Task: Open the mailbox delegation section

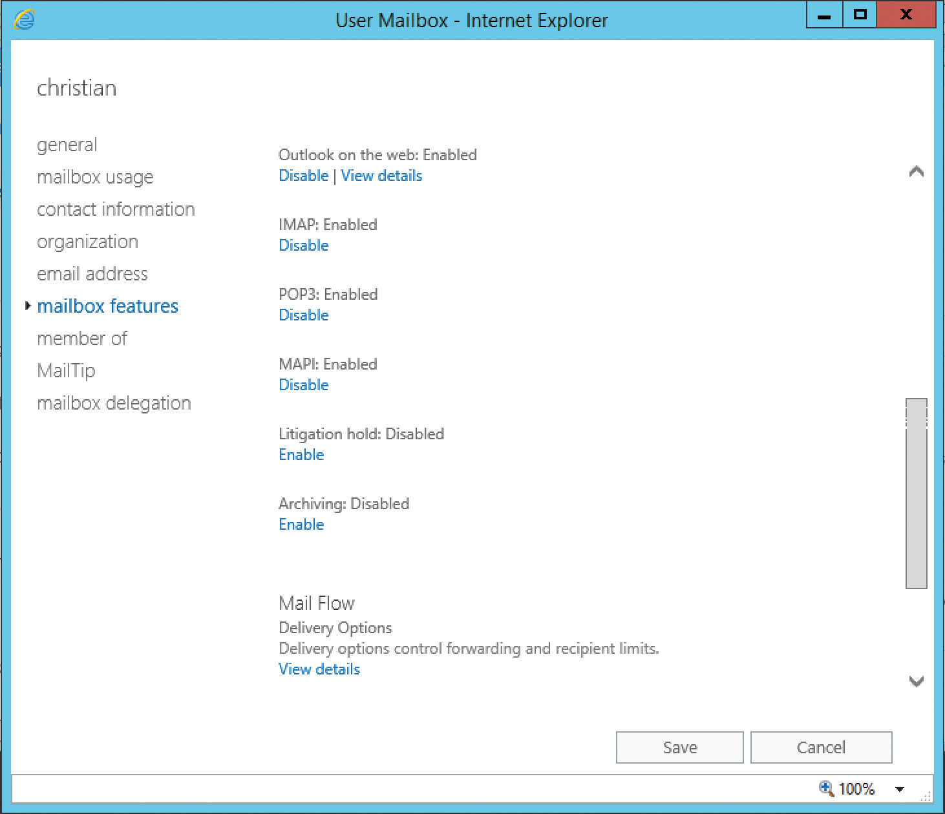Action: coord(114,402)
